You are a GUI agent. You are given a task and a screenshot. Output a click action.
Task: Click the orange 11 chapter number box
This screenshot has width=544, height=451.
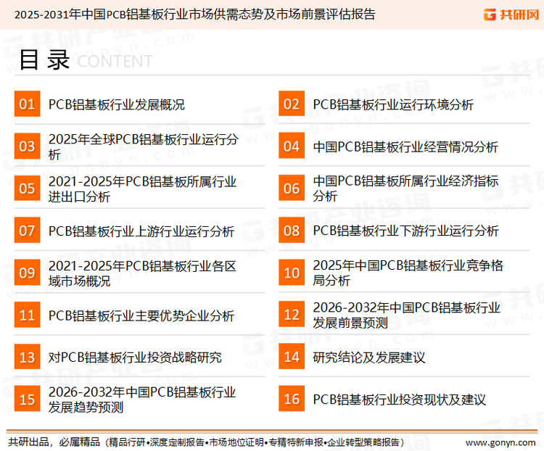pyautogui.click(x=27, y=315)
